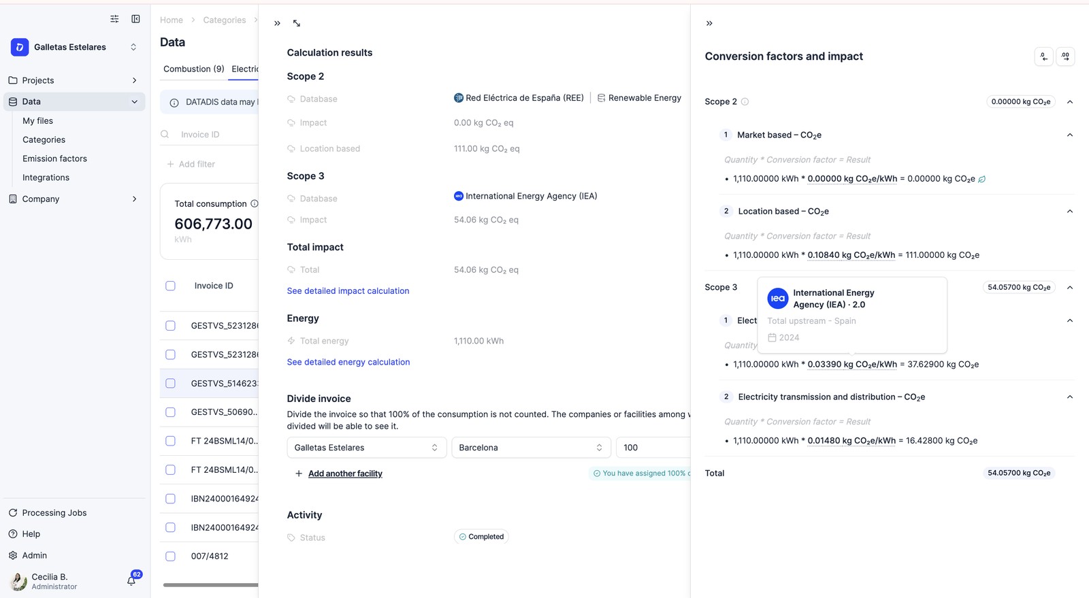Click the horizontal scrollbar under invoice table
Image resolution: width=1089 pixels, height=598 pixels.
pyautogui.click(x=210, y=585)
